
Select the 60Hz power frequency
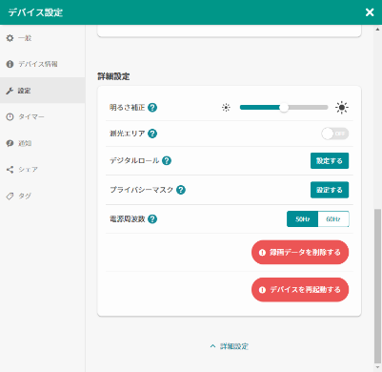tap(333, 219)
